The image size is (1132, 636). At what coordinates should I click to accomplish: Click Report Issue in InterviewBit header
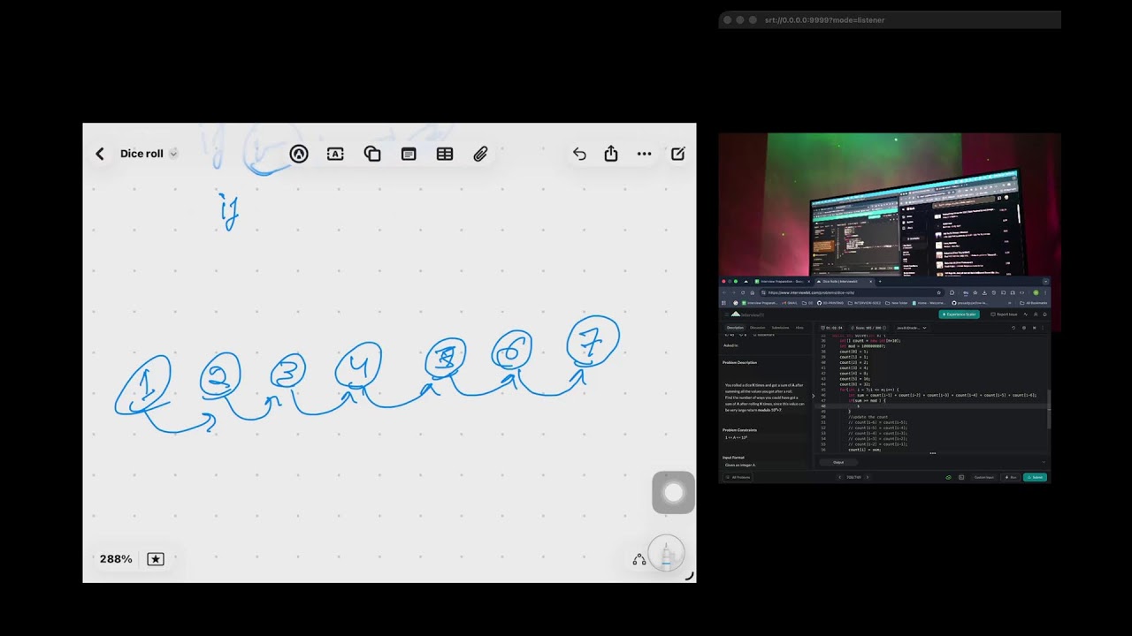coord(1004,314)
